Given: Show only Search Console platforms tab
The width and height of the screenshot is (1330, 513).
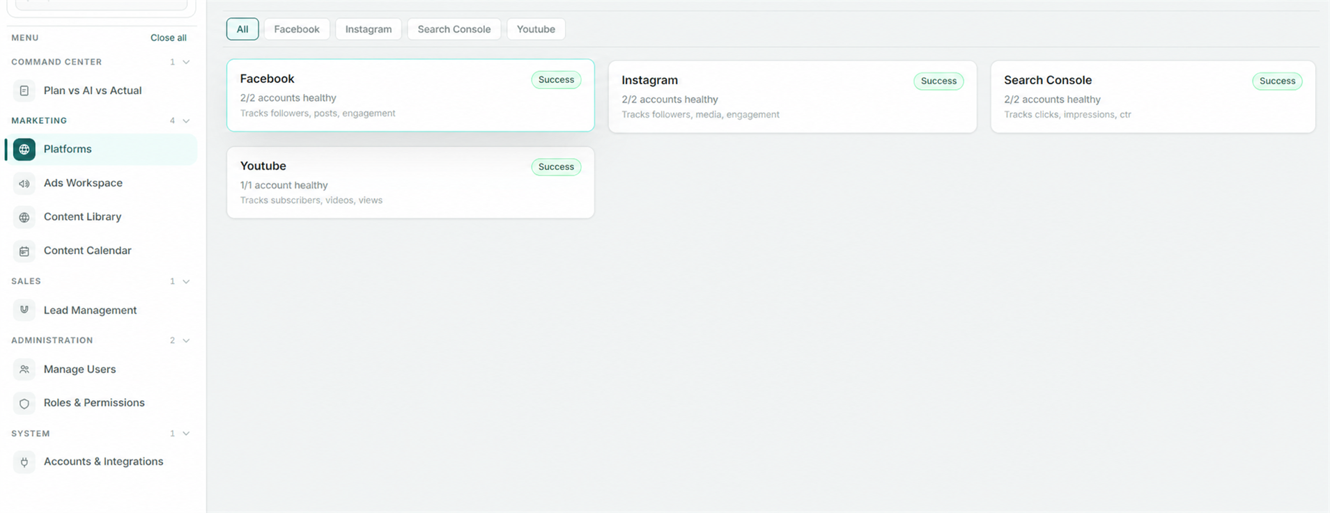Looking at the screenshot, I should click(x=454, y=29).
